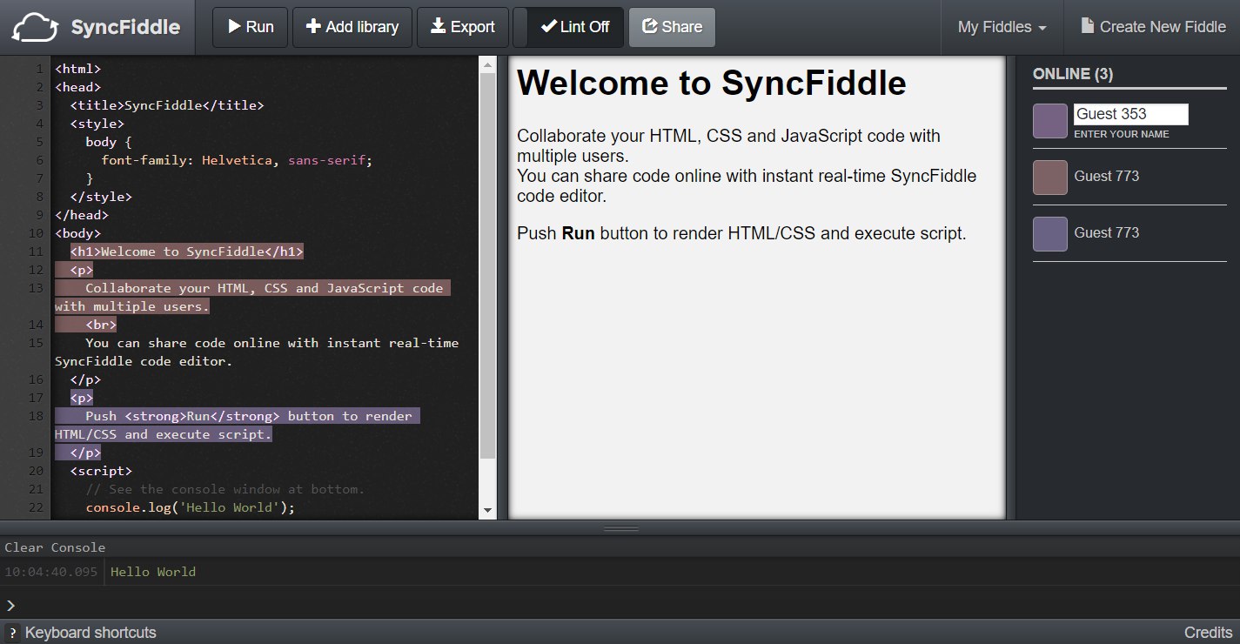Click the SyncFiddle cloud logo icon
Image resolution: width=1240 pixels, height=644 pixels.
click(x=37, y=27)
